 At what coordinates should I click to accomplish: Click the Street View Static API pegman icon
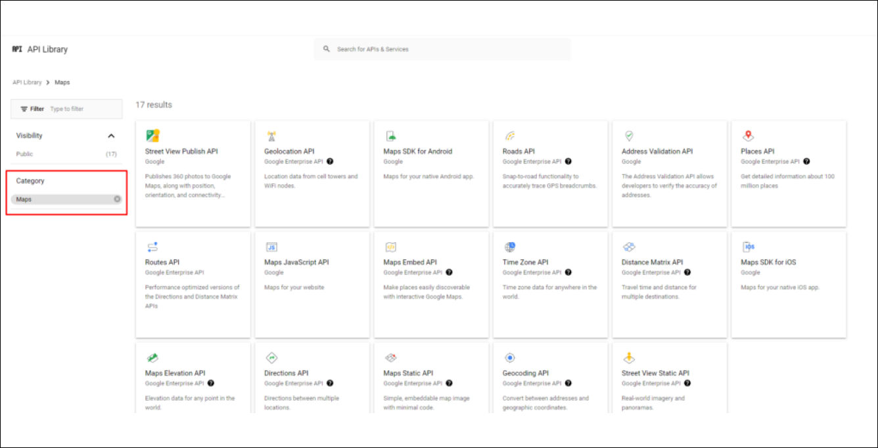629,358
